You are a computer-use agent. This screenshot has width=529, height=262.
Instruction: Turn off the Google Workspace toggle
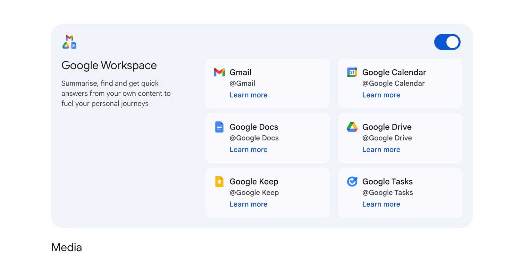click(x=447, y=42)
